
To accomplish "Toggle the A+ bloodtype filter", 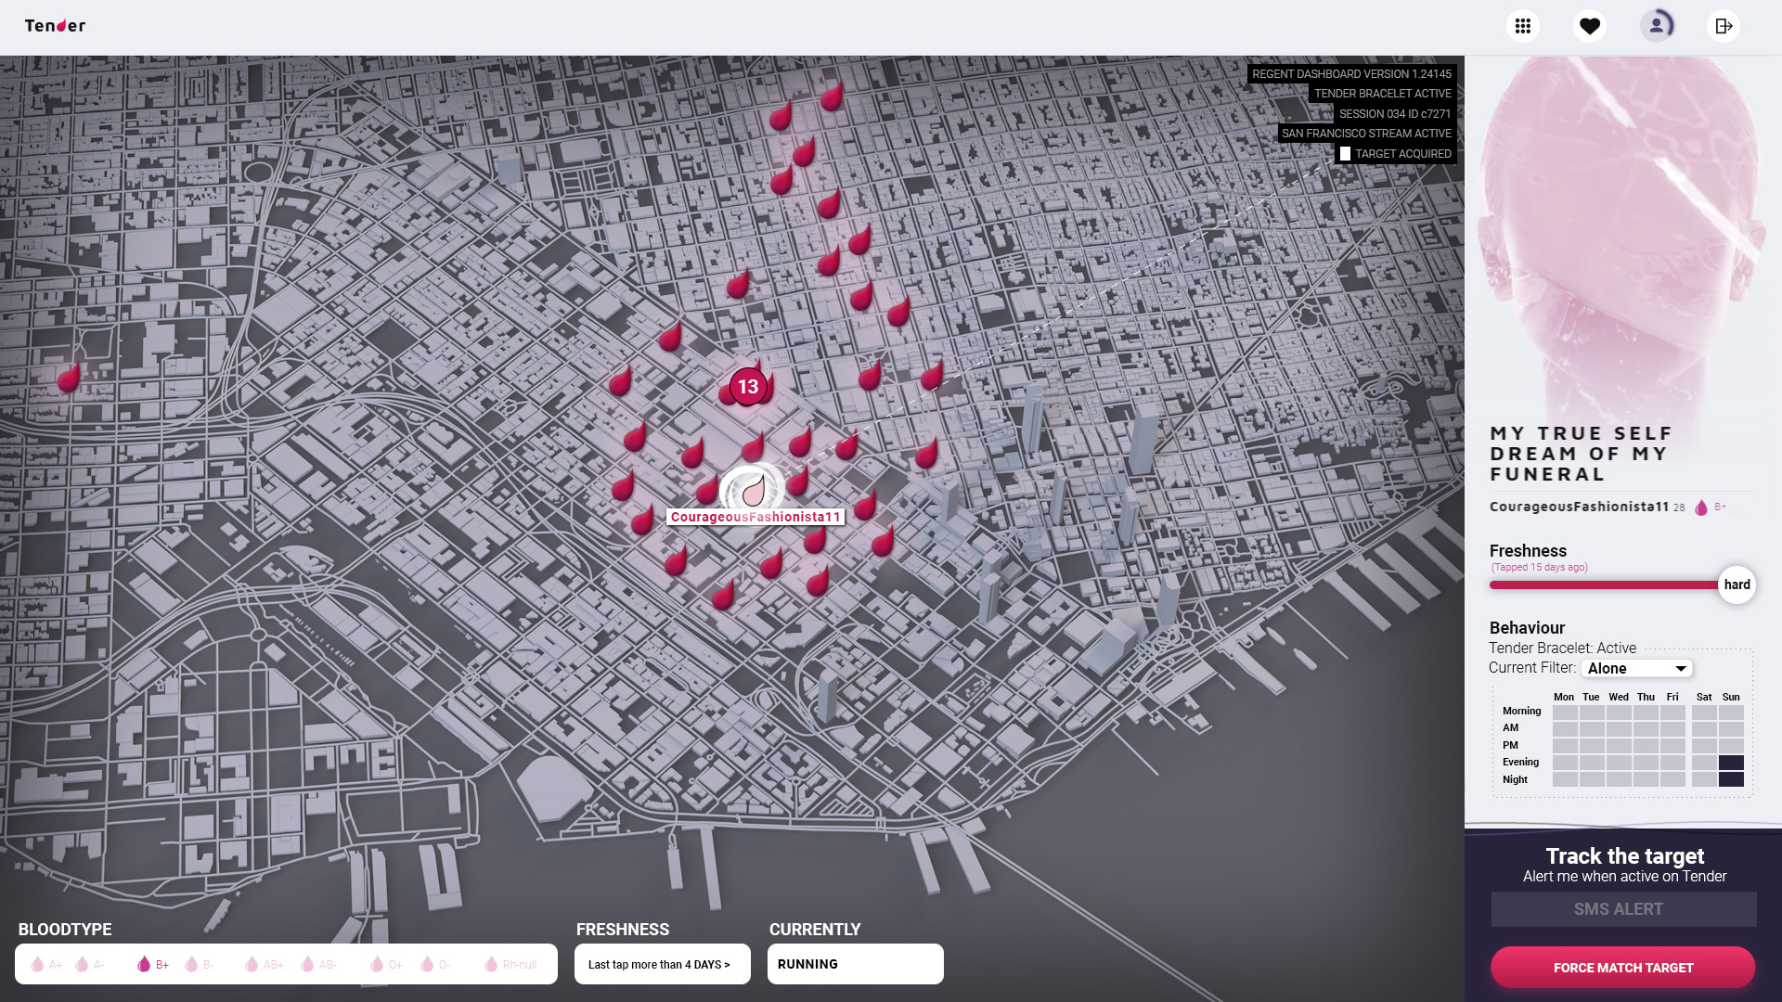I will pos(46,965).
